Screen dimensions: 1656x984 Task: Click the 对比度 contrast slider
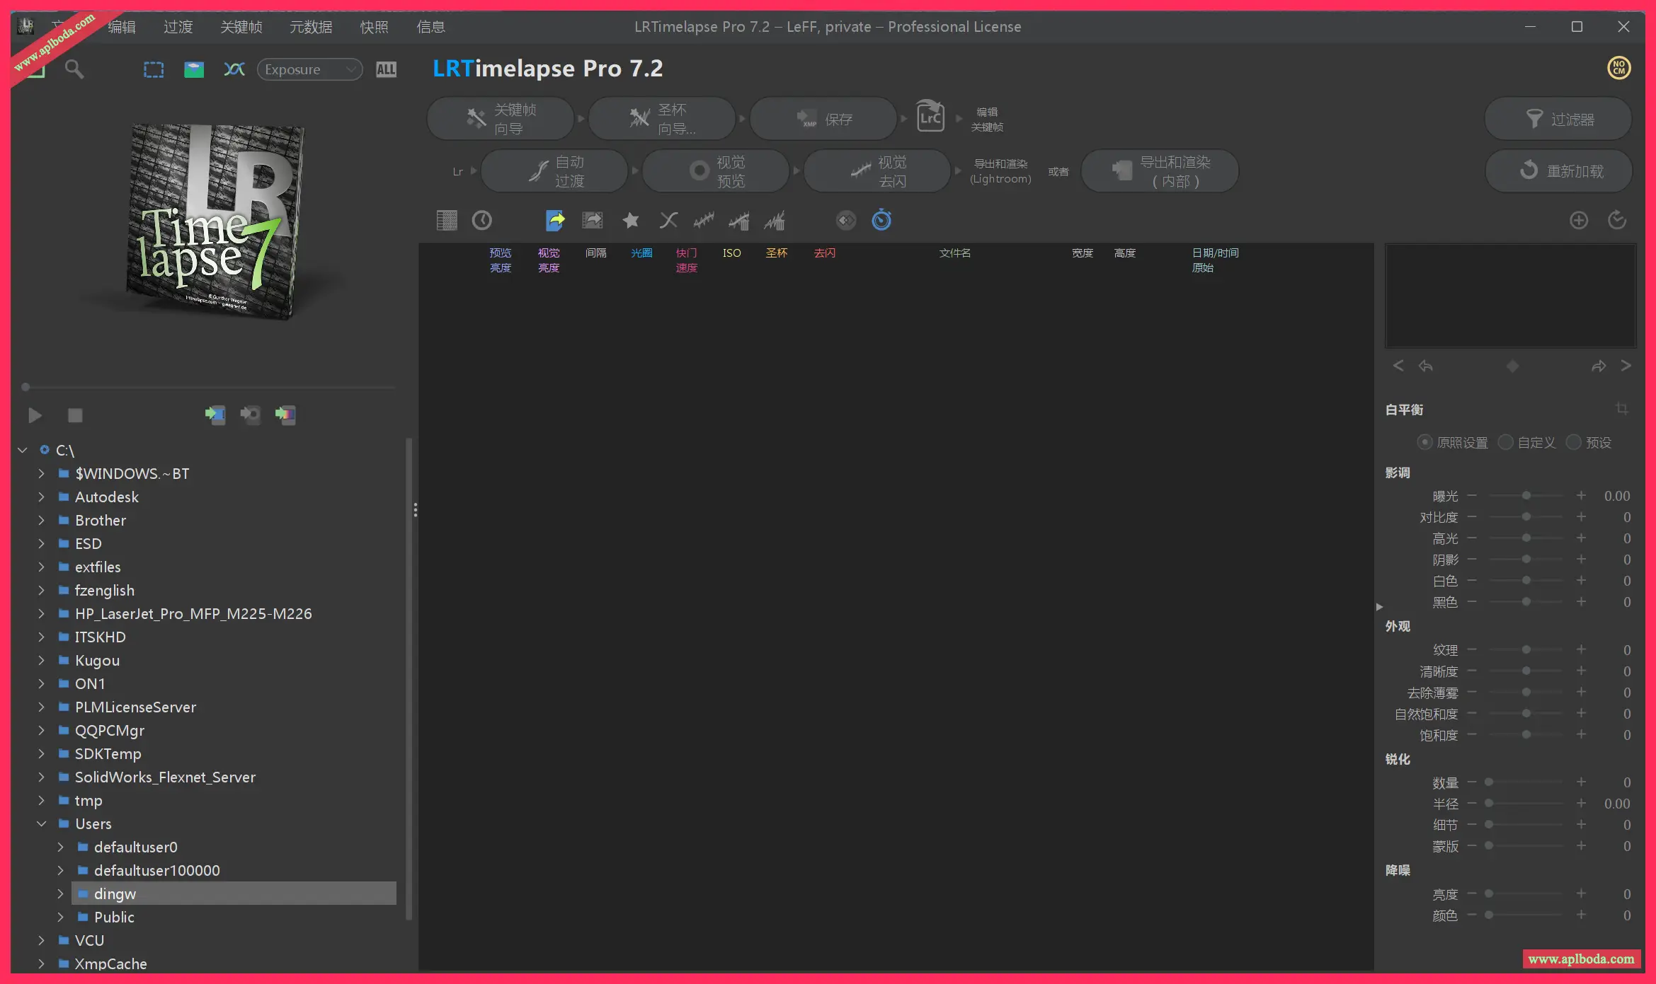tap(1526, 517)
